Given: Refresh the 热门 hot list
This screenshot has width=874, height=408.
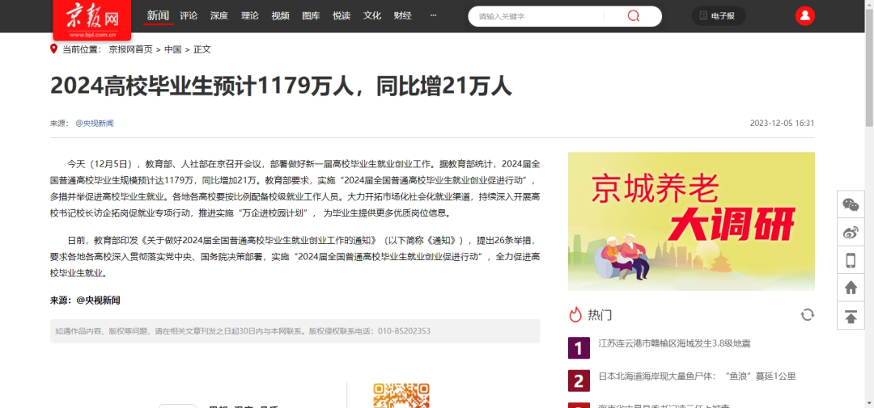Looking at the screenshot, I should 807,314.
